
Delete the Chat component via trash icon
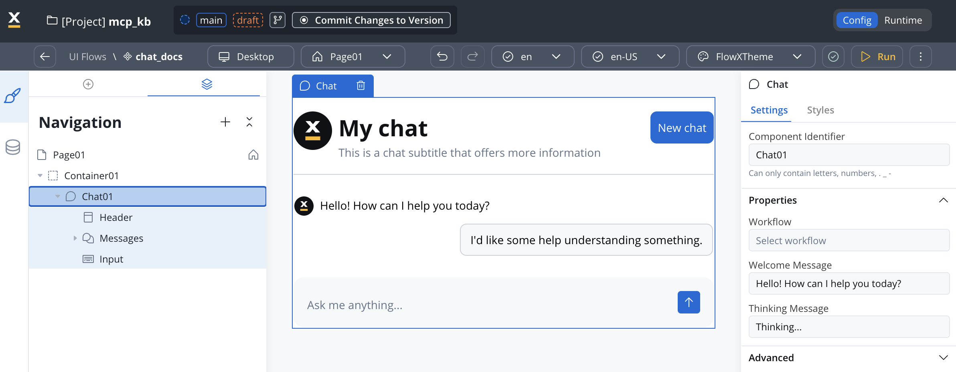[361, 86]
